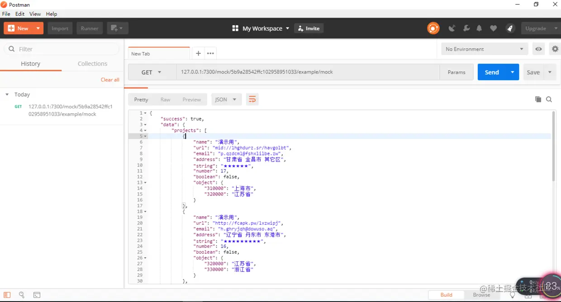Screen dimensions: 561x302
Task: Click the request URL input field
Action: point(308,72)
